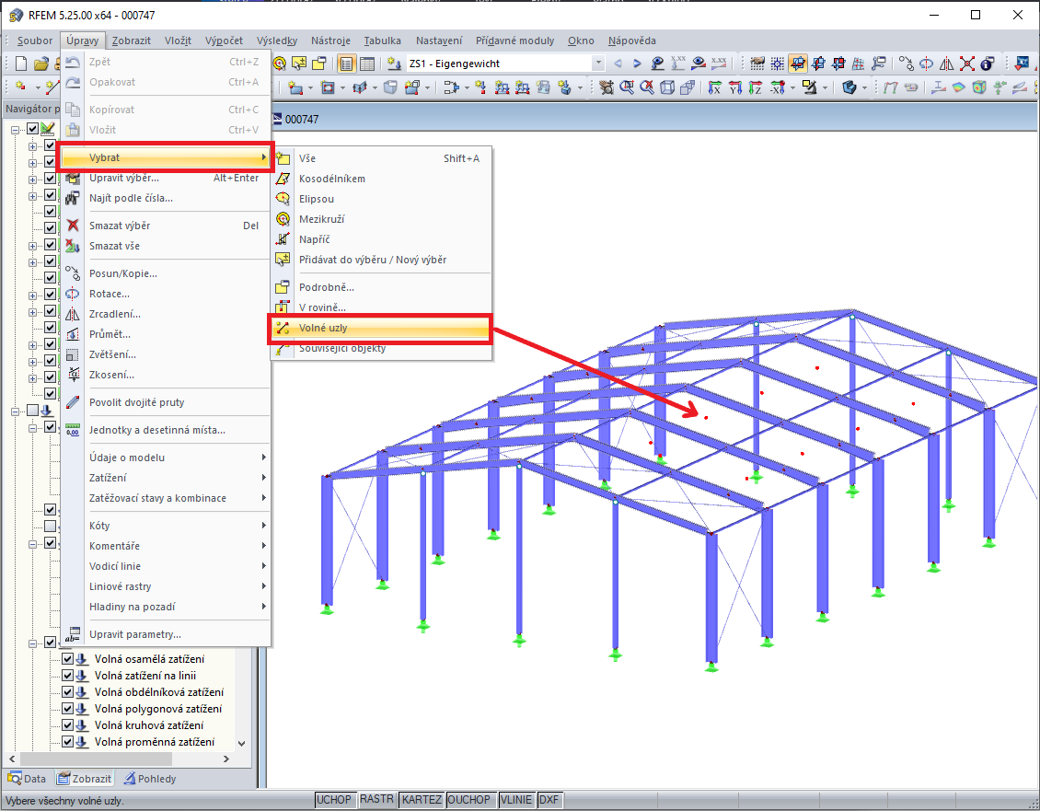Toggle Volná osamělá zatížení checkbox
The image size is (1040, 811).
pyautogui.click(x=68, y=659)
